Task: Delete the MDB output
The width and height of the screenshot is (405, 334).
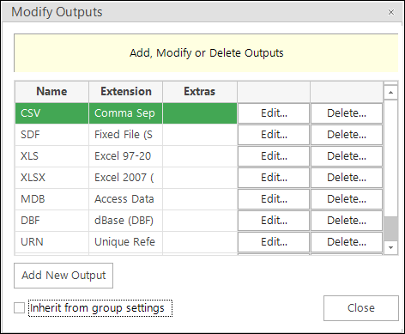Action: click(x=347, y=199)
